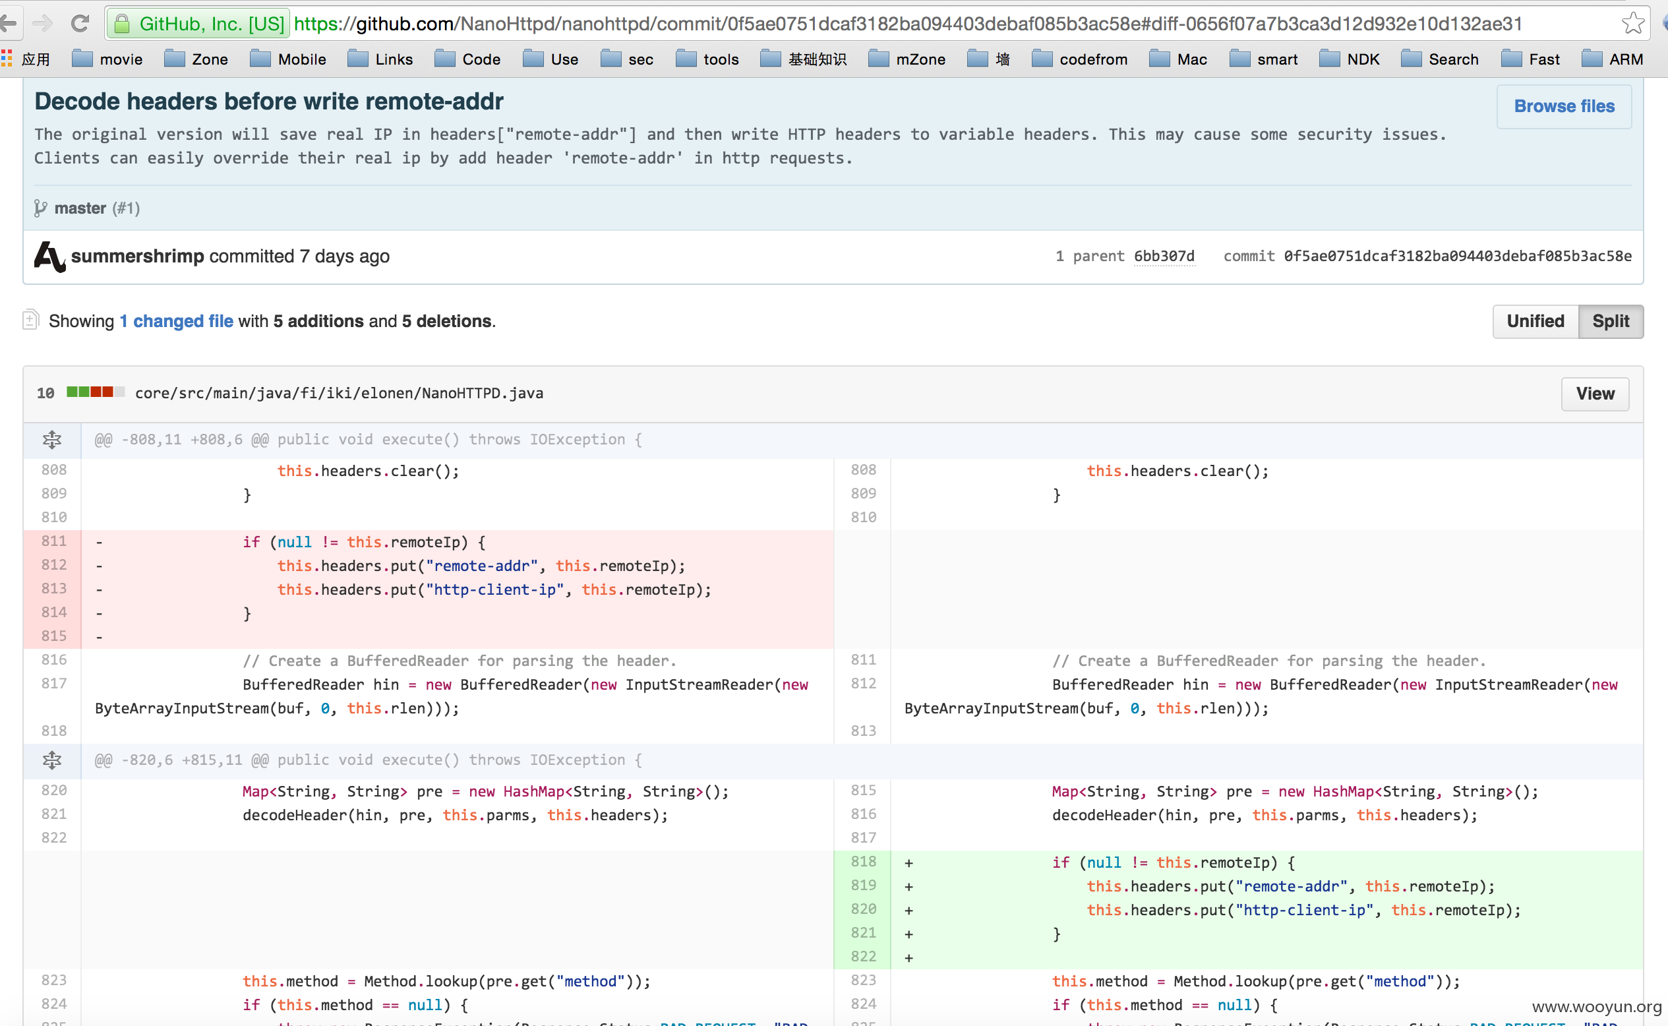The width and height of the screenshot is (1668, 1026).
Task: Open the sec bookmarks folder
Action: click(x=627, y=59)
